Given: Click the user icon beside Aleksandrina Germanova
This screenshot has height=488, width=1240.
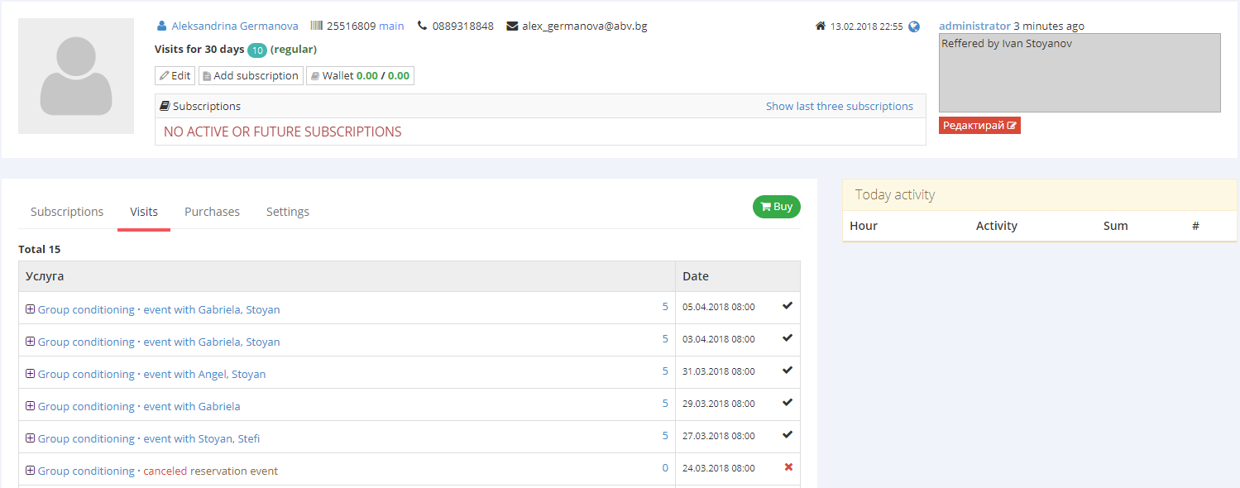Looking at the screenshot, I should 161,26.
